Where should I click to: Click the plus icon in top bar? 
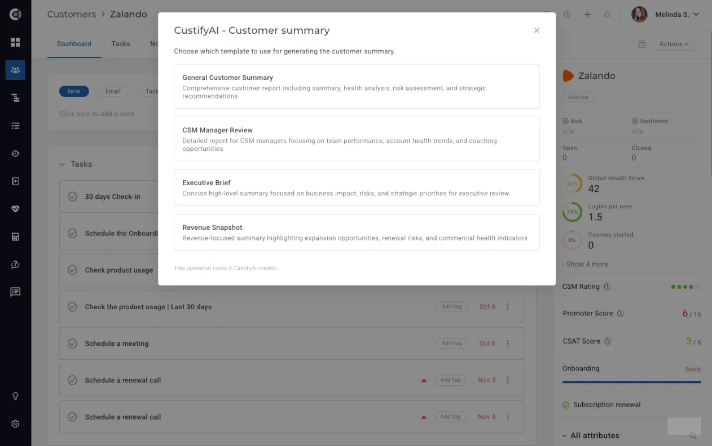[587, 15]
